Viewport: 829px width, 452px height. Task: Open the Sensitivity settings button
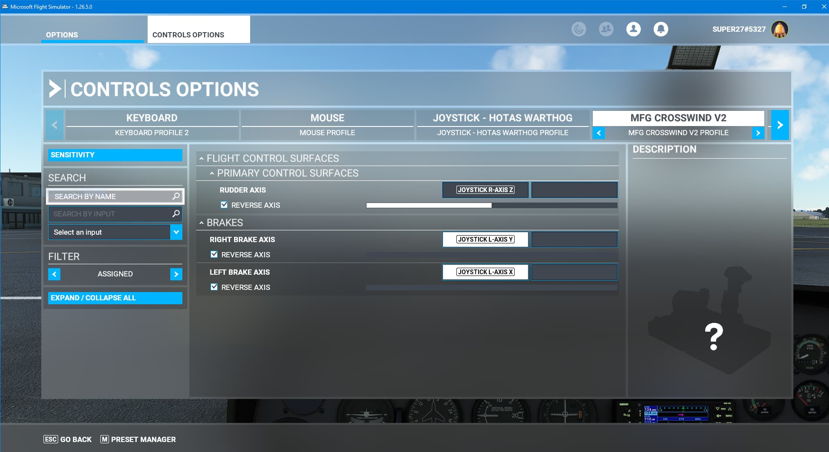[115, 155]
